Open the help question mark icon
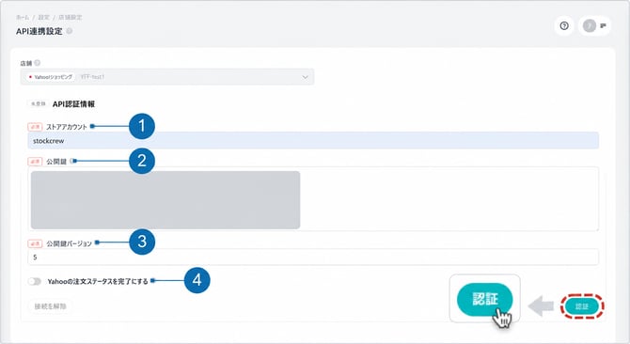630x344 pixels. (x=564, y=25)
